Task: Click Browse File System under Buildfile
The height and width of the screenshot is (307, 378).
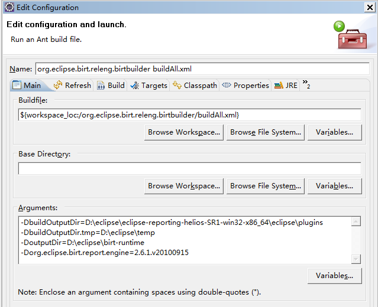Action: [266, 132]
